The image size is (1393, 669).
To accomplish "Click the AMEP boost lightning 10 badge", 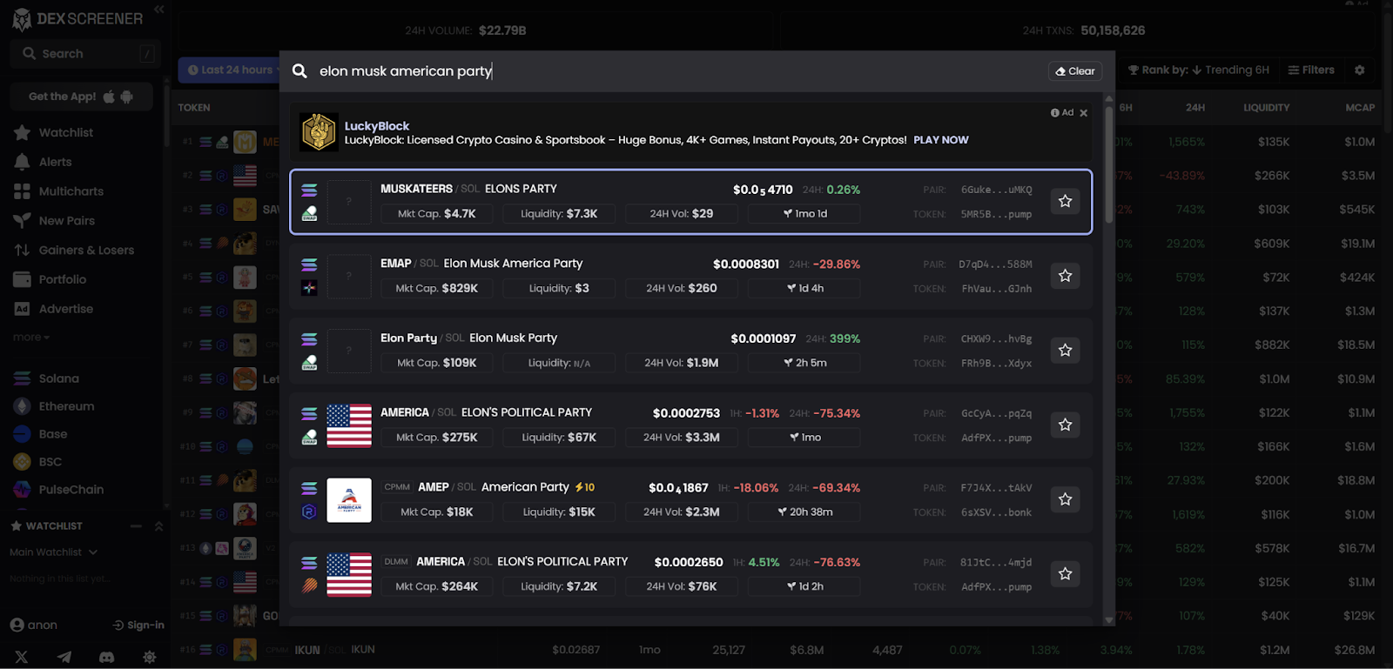I will point(584,488).
